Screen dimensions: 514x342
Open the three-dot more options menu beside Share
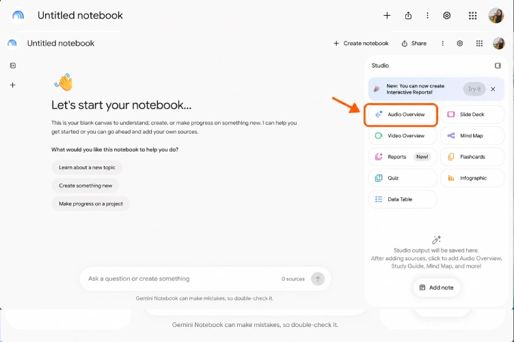point(442,44)
